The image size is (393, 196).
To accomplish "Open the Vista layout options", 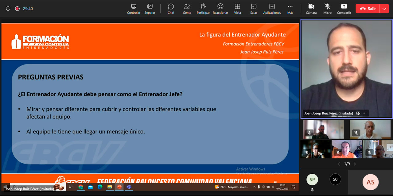I will (x=237, y=9).
